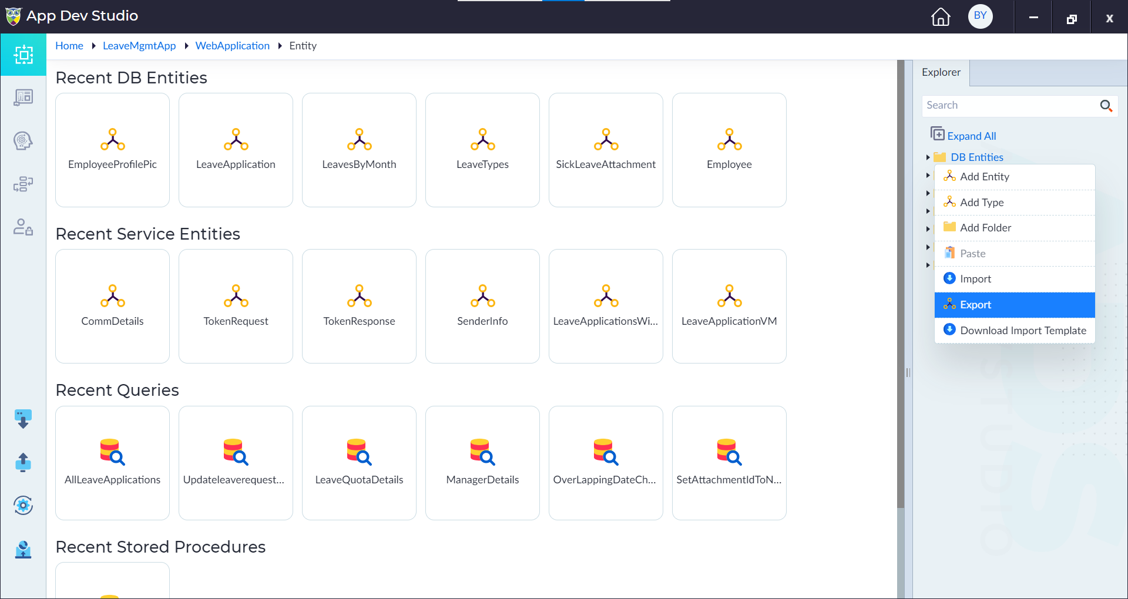The height and width of the screenshot is (599, 1128).
Task: Click the Expand All link
Action: (x=971, y=136)
